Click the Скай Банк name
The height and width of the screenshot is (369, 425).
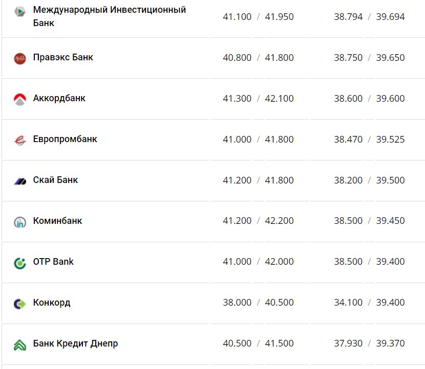point(55,180)
